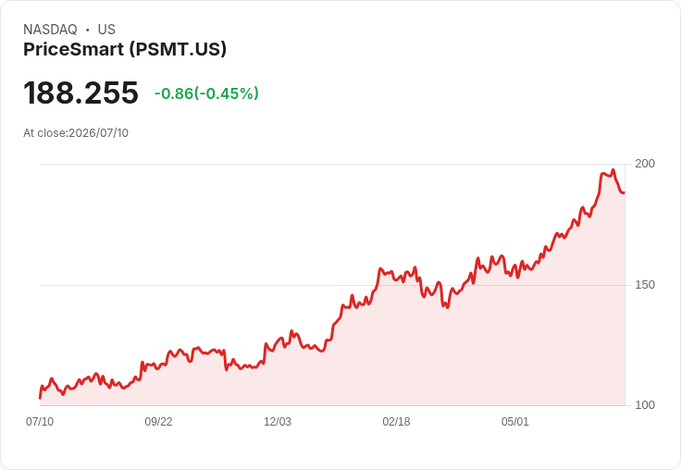681x470 pixels.
Task: Click the 09/22 date axis label
Action: pos(158,422)
